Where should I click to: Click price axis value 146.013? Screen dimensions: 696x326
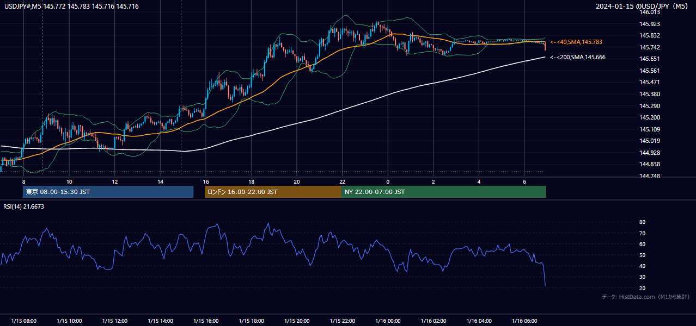pyautogui.click(x=650, y=12)
